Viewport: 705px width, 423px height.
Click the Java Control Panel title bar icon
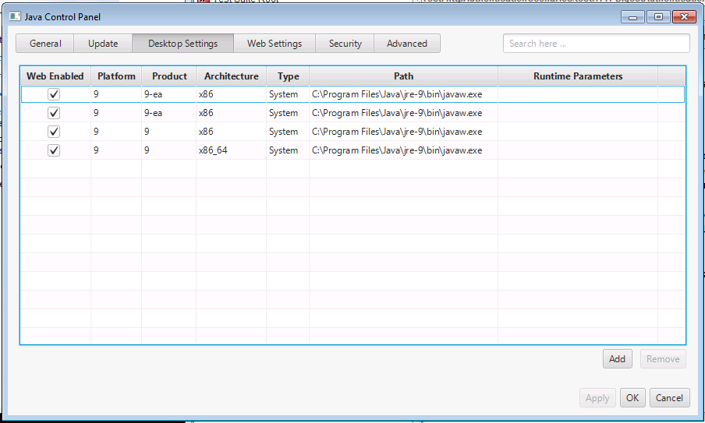coord(14,16)
